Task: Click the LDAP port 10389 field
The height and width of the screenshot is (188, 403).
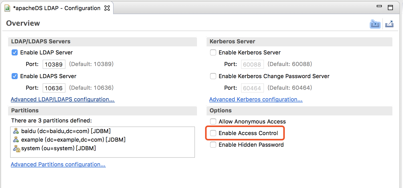Action: pyautogui.click(x=54, y=64)
